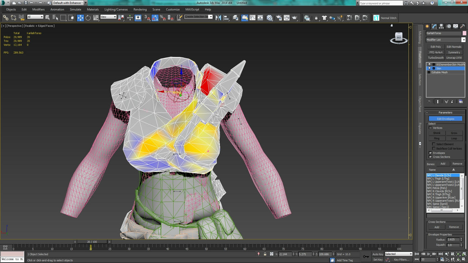
Task: Click the Mirror tool icon
Action: [218, 18]
